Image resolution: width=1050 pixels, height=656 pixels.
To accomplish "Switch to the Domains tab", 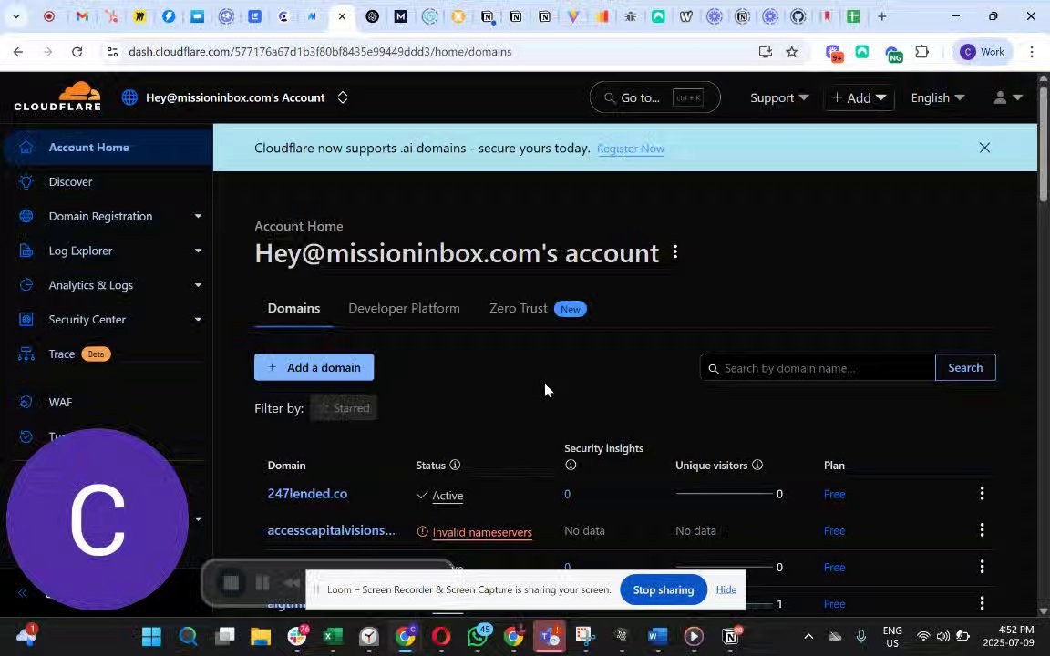I will coord(294,309).
